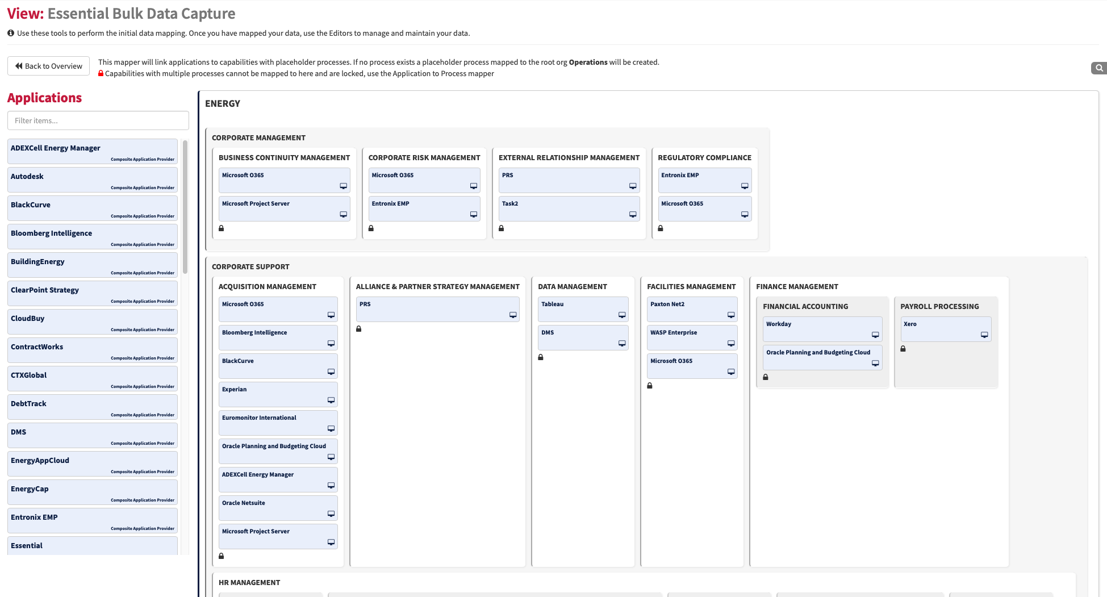Image resolution: width=1107 pixels, height=597 pixels.
Task: Click monitor icon on ADEXCell Energy Manager in Acquisition Management
Action: tap(331, 486)
